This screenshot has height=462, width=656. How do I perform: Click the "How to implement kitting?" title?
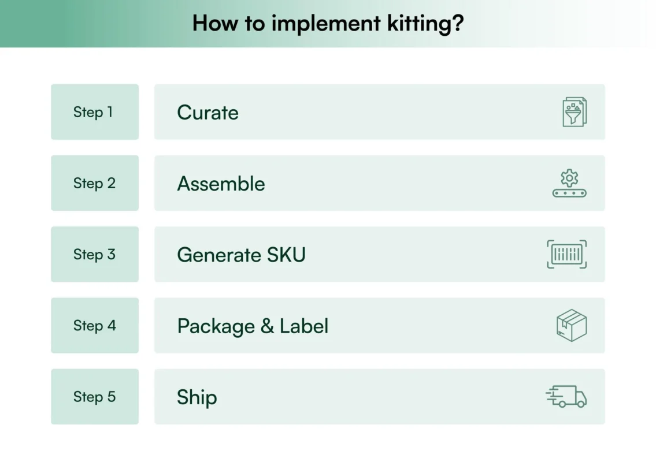[328, 23]
